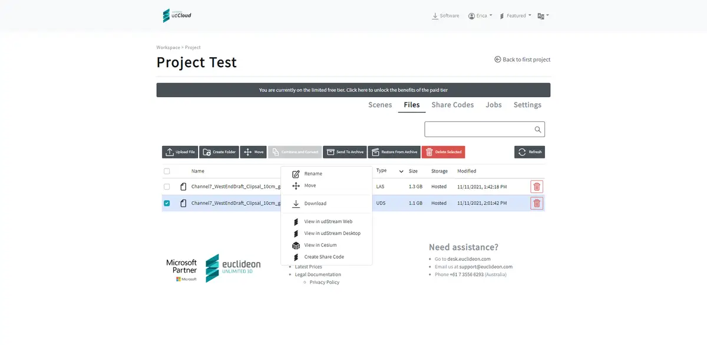Open the Erica user account menu
This screenshot has width=707, height=345.
(480, 16)
